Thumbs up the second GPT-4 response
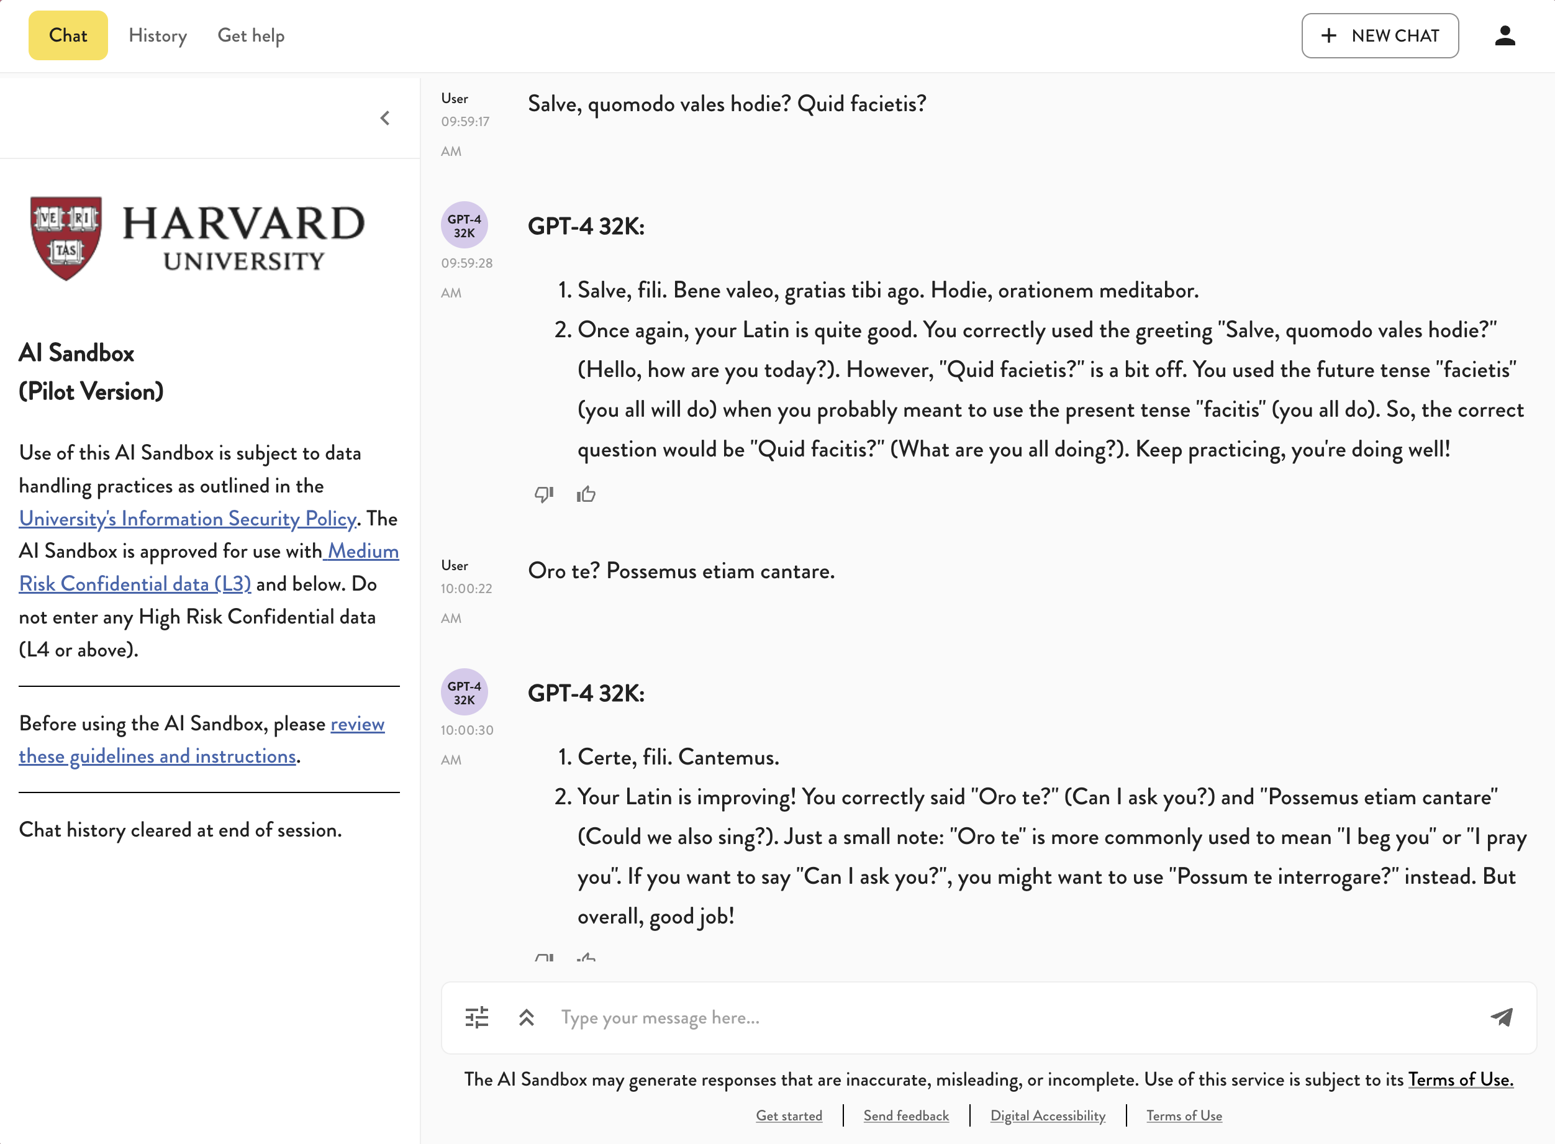 tap(586, 958)
